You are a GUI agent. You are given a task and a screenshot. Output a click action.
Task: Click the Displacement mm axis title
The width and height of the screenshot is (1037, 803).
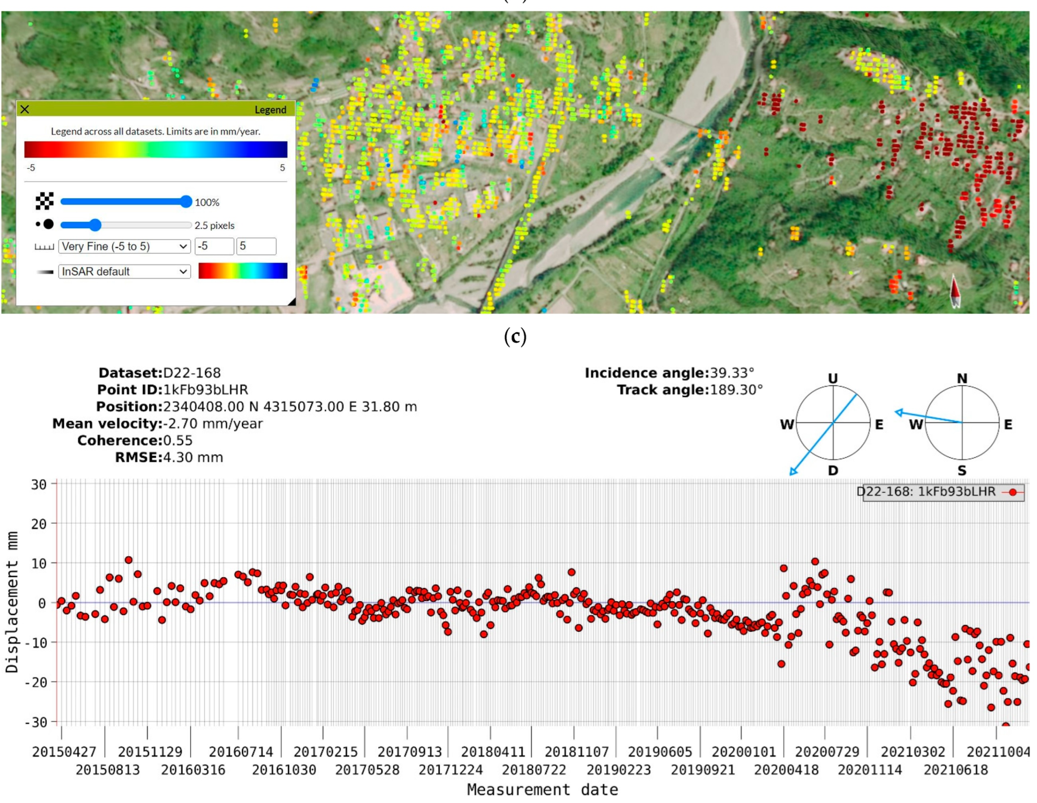[x=12, y=602]
